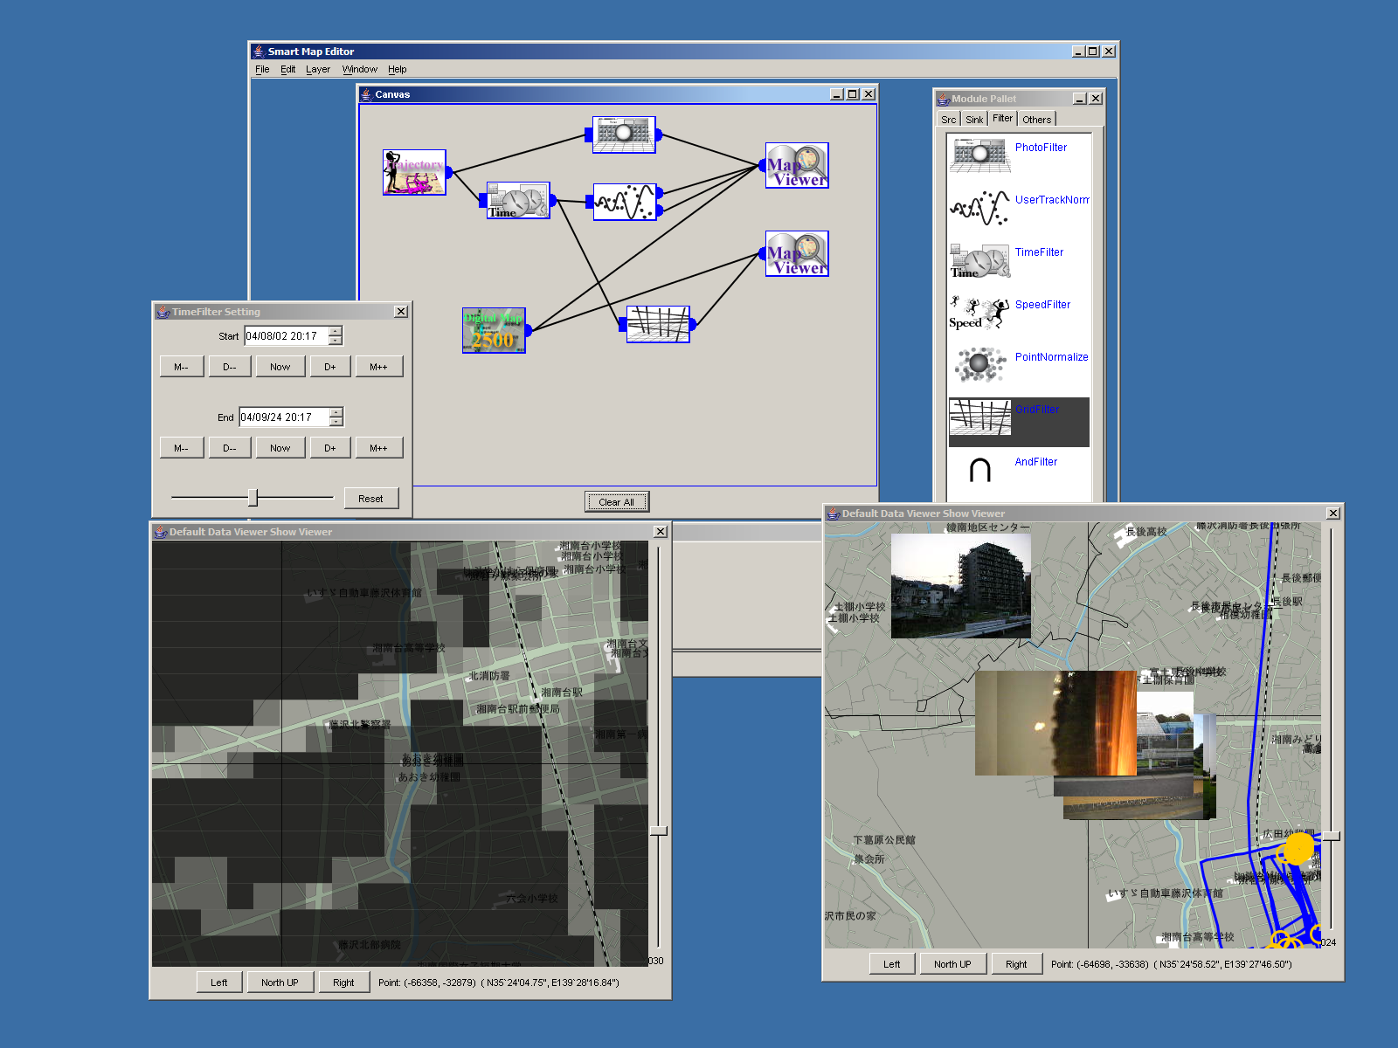
Task: Switch to the Others tab
Action: (1036, 120)
